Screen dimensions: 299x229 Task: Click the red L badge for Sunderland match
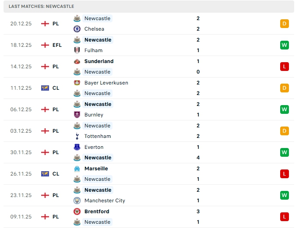(285, 67)
